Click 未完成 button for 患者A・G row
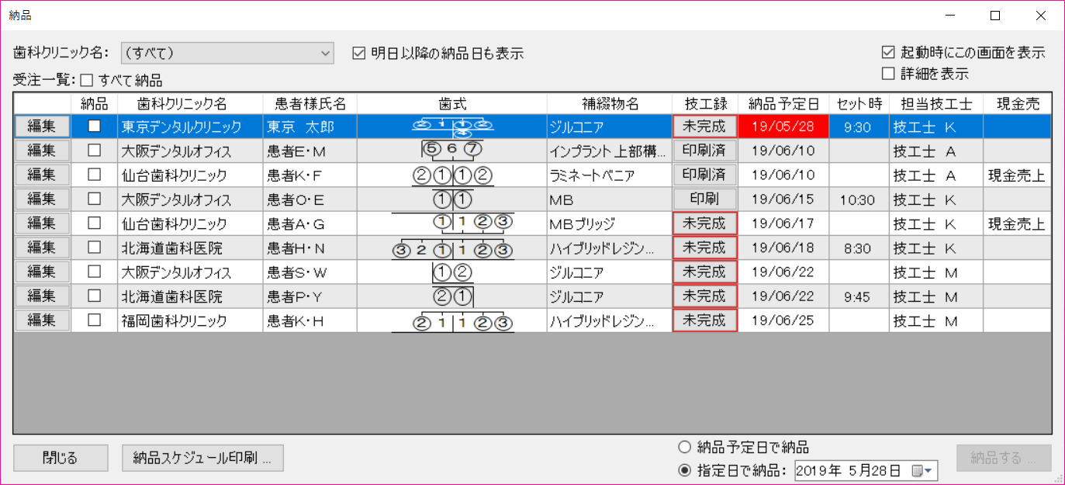Viewport: 1065px width, 485px height. [704, 223]
